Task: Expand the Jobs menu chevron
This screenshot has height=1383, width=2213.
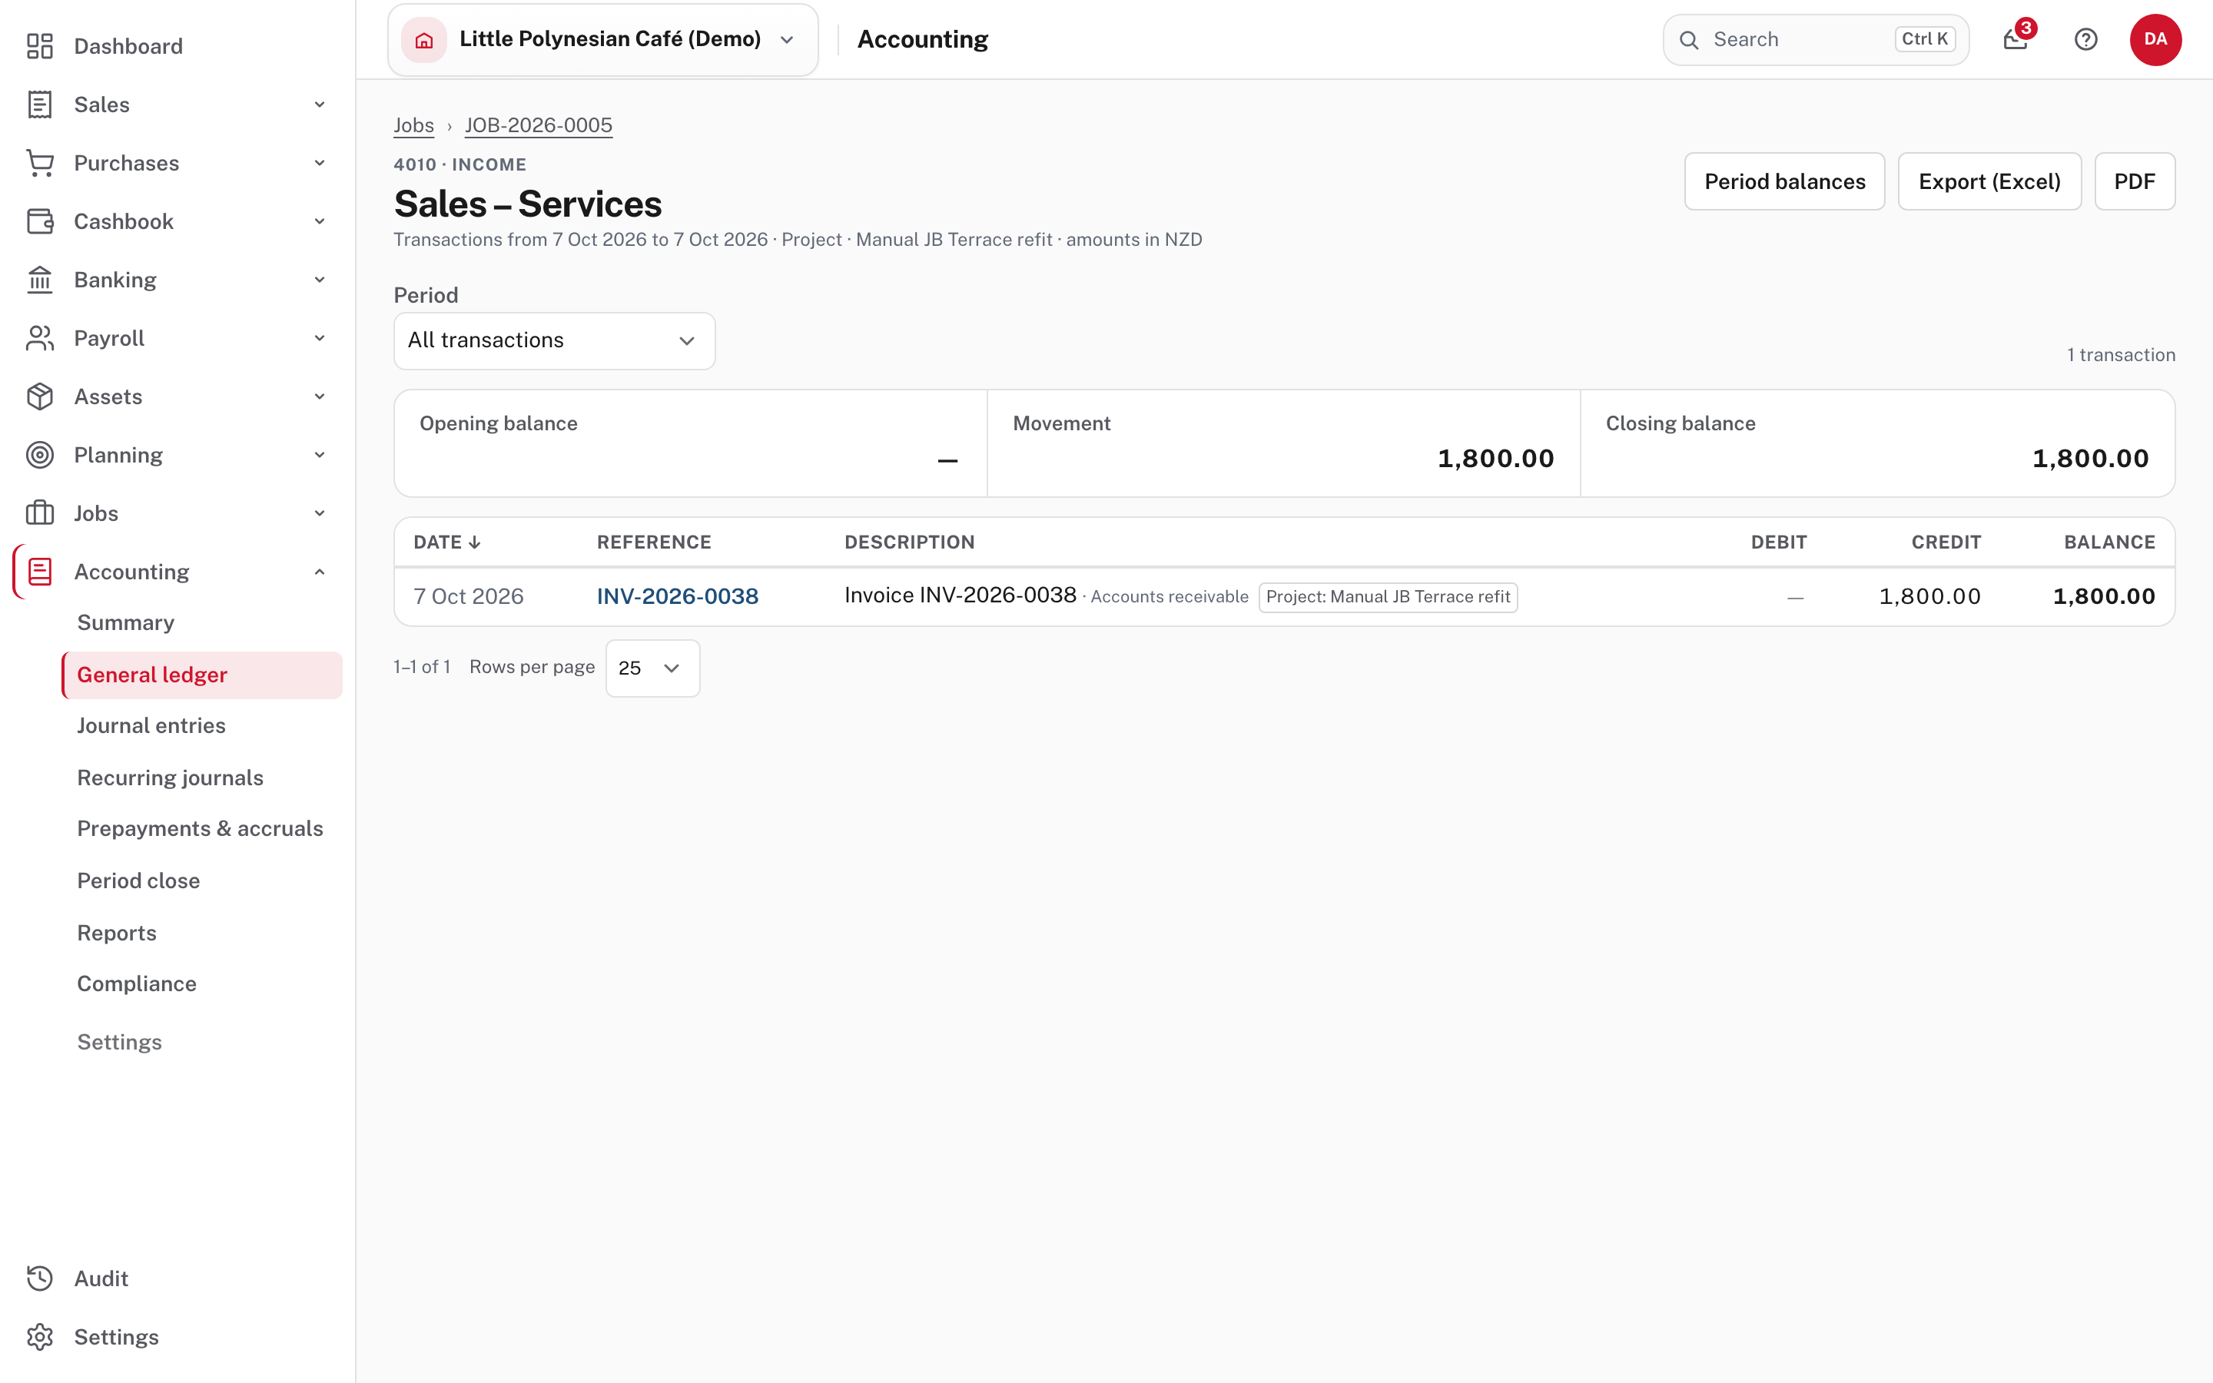Action: [319, 513]
